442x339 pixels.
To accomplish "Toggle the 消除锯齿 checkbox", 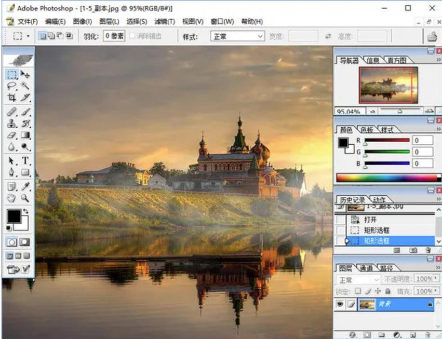I will (x=133, y=36).
